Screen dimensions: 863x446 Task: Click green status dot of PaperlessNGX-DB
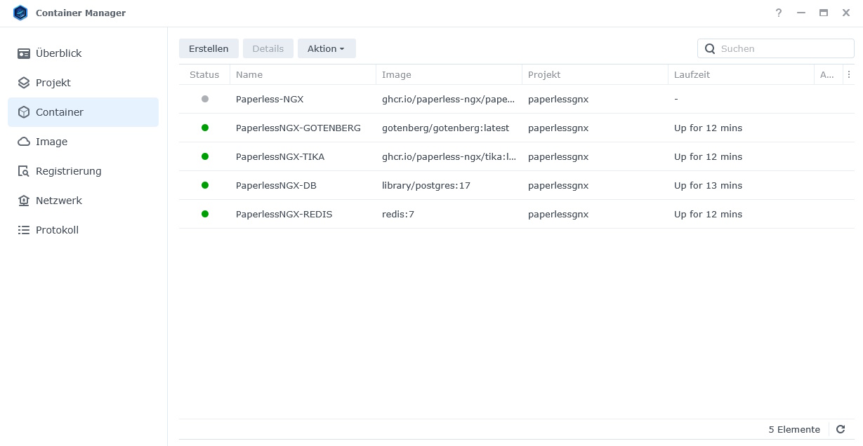[205, 185]
